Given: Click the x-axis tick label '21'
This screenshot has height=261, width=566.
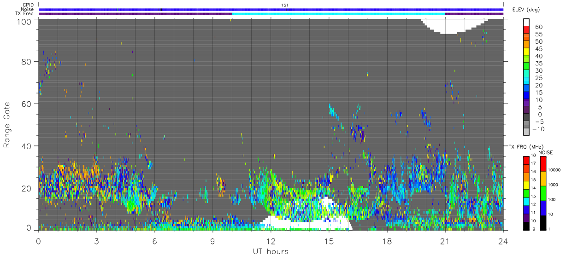Looking at the screenshot, I should pos(445,242).
